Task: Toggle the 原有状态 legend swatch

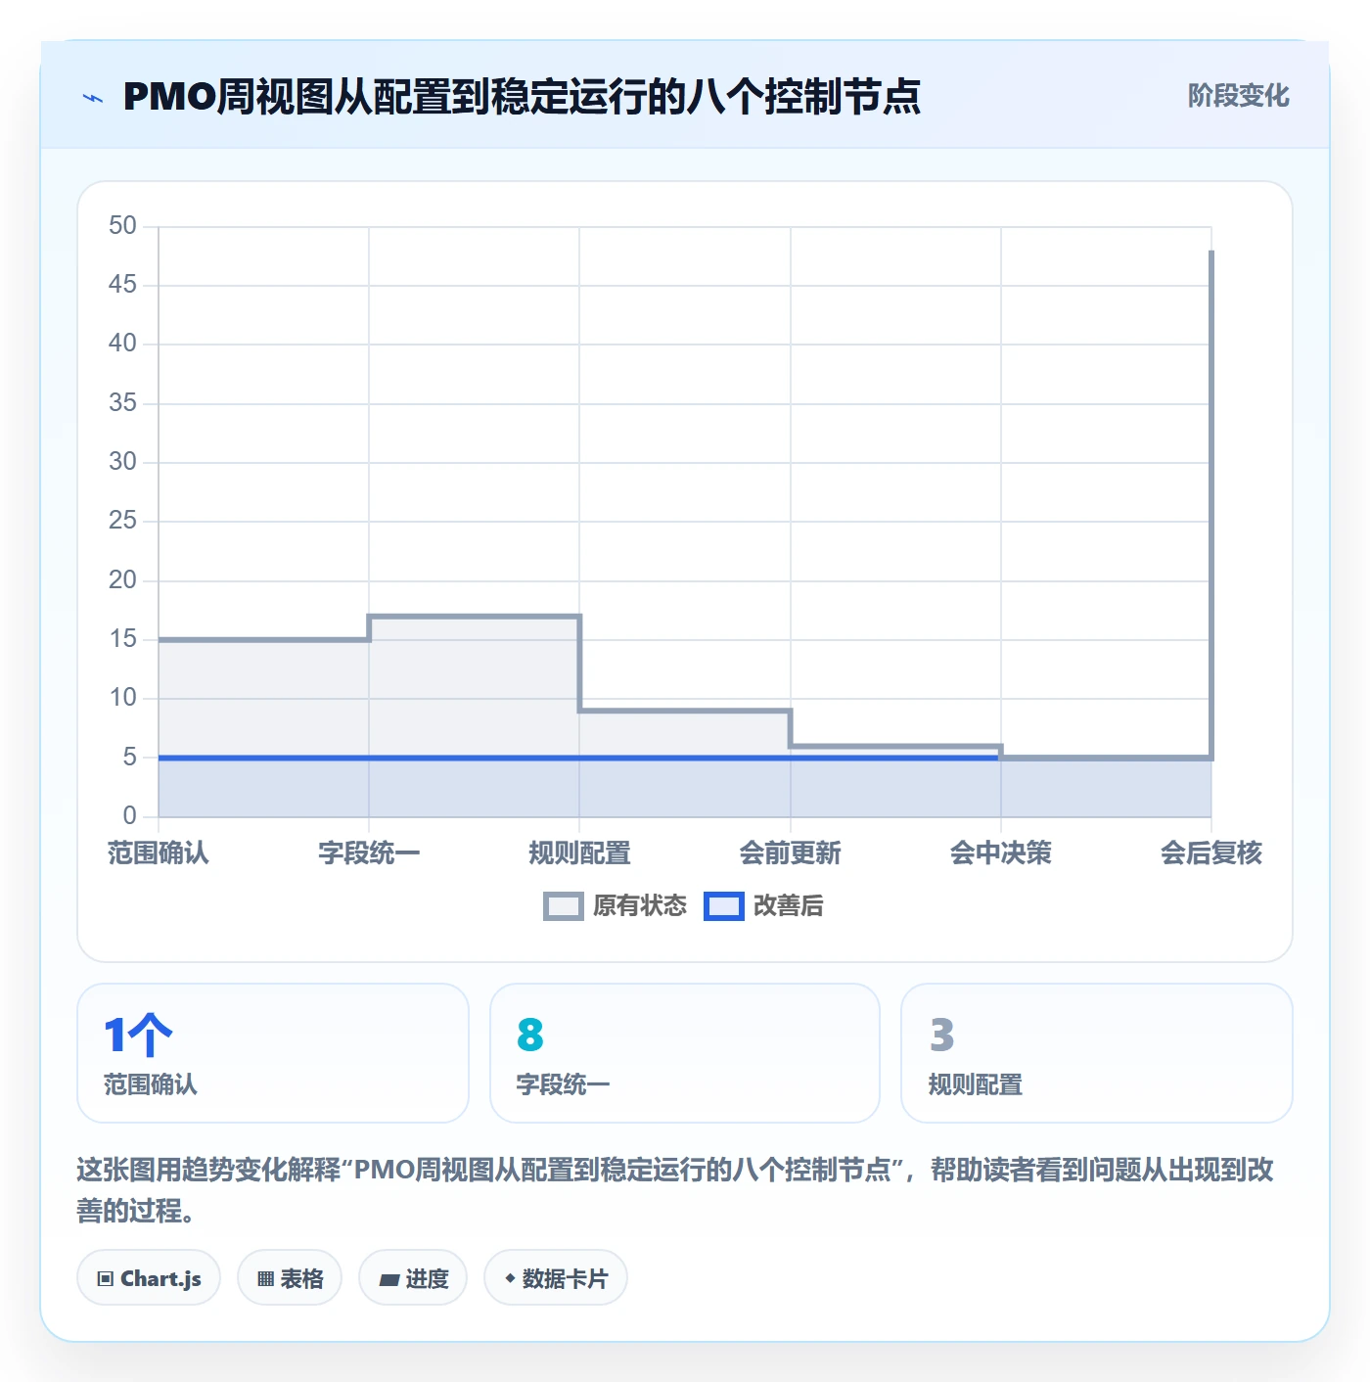Action: point(564,906)
